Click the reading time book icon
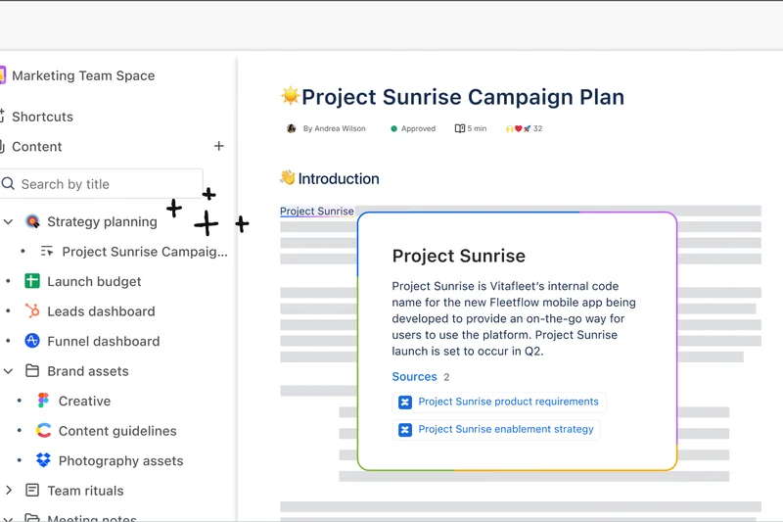Image resolution: width=783 pixels, height=522 pixels. (460, 128)
